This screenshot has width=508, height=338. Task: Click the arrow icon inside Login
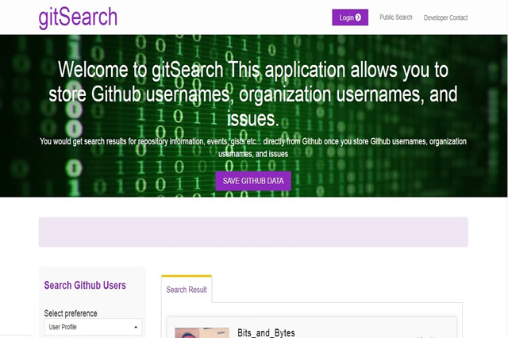point(358,17)
